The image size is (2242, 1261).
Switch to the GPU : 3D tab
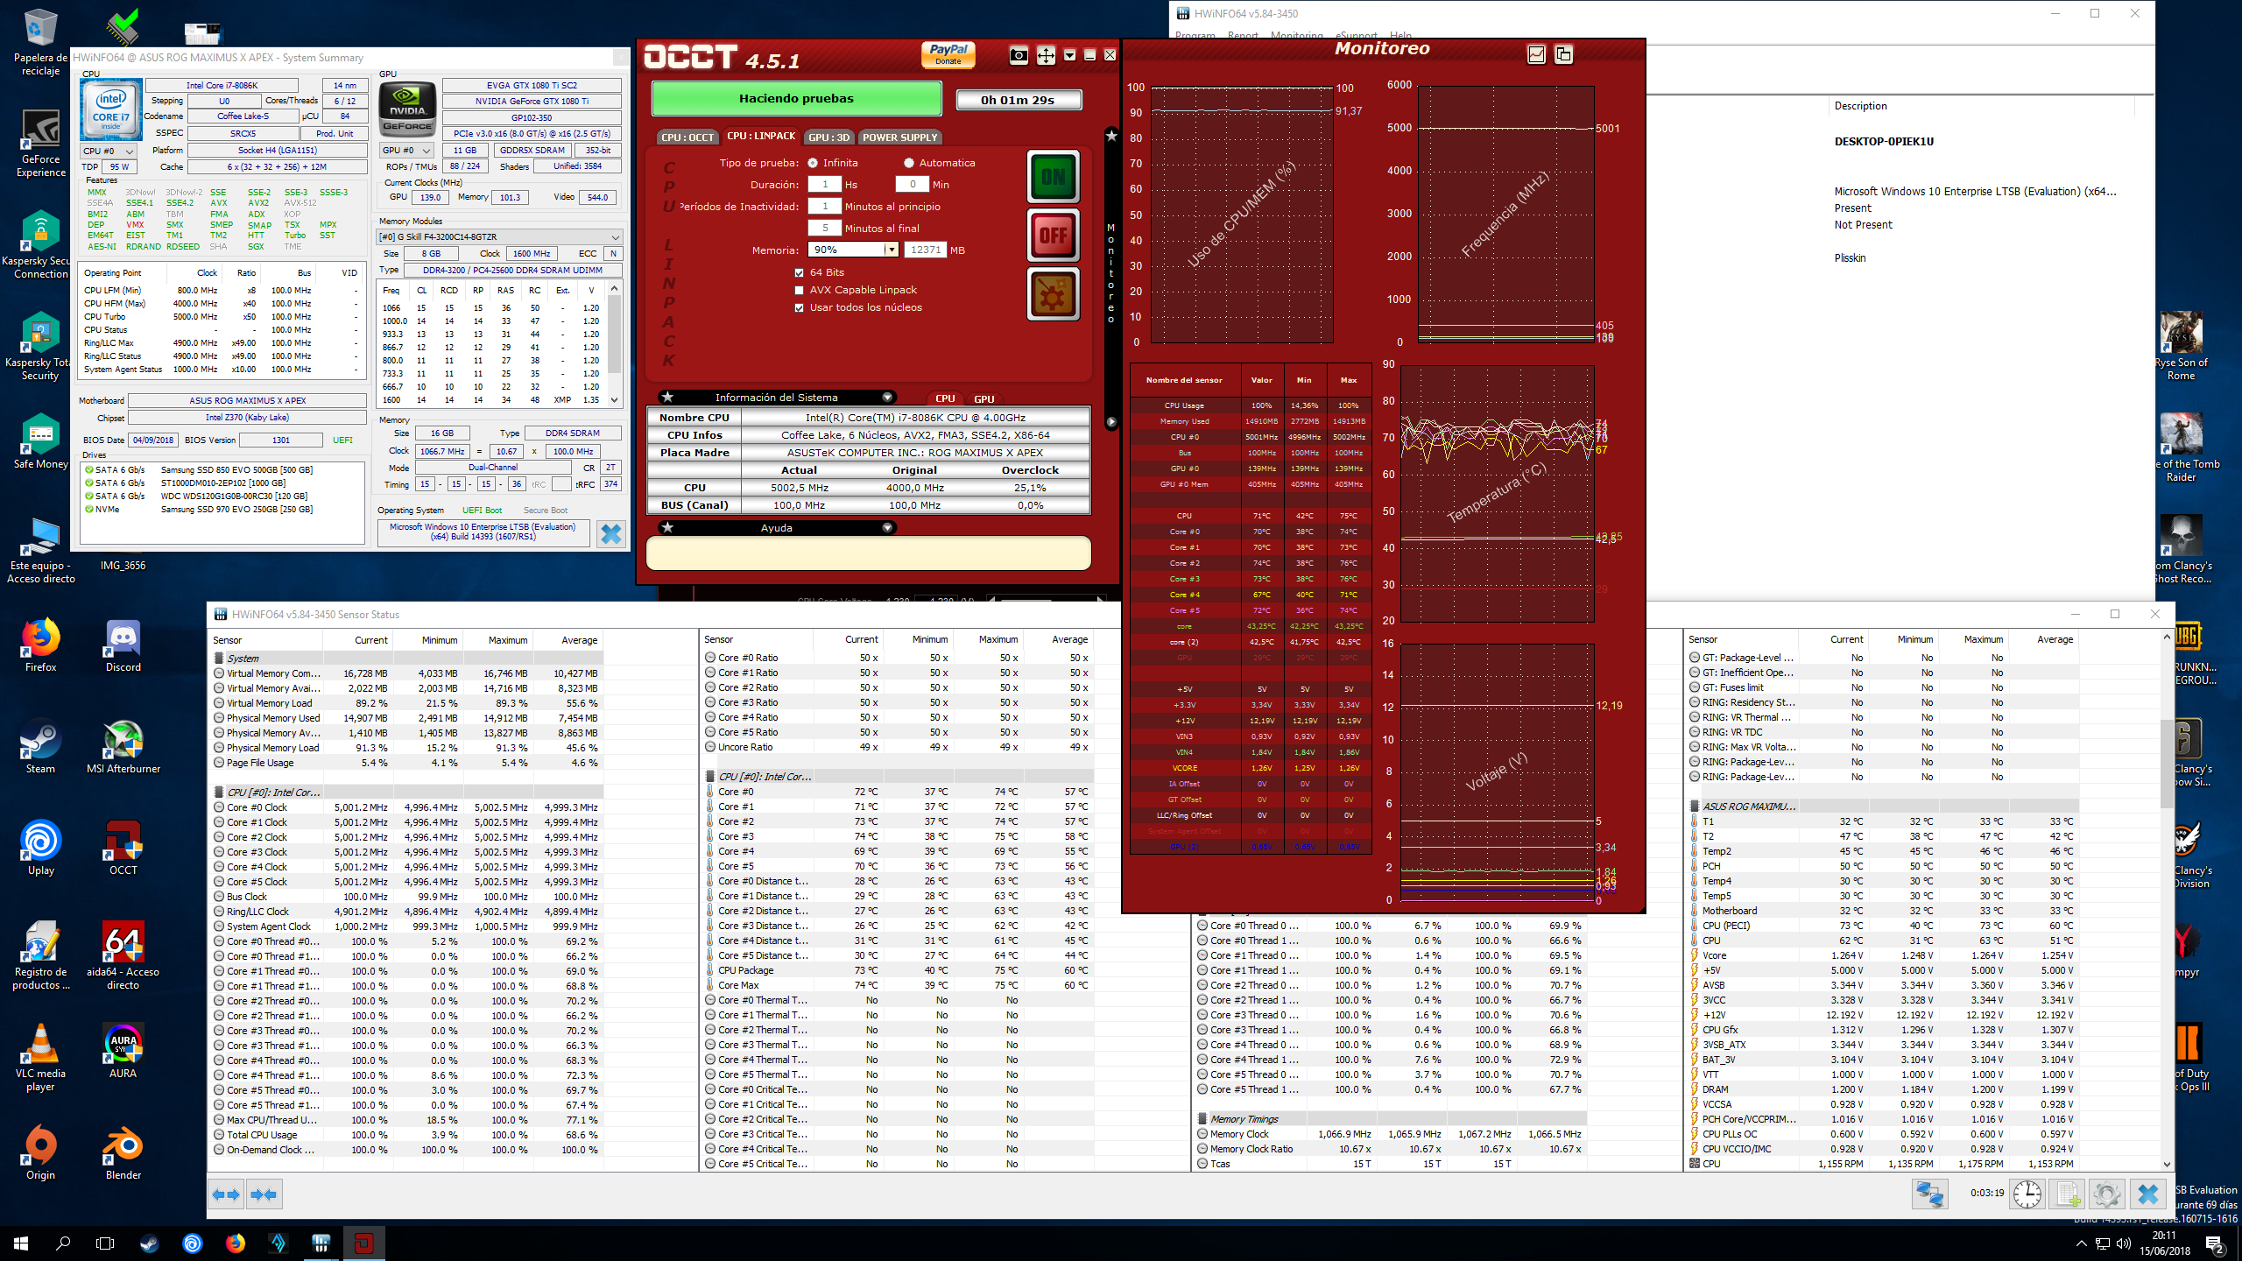(x=829, y=137)
